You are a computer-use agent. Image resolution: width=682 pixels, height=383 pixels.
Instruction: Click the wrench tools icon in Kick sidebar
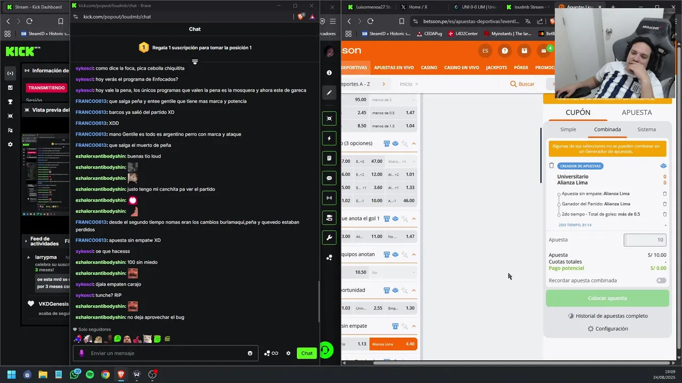tap(329, 238)
